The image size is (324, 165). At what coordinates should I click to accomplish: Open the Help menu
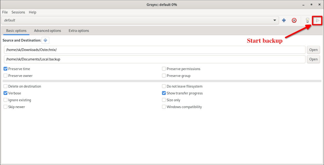pos(32,12)
